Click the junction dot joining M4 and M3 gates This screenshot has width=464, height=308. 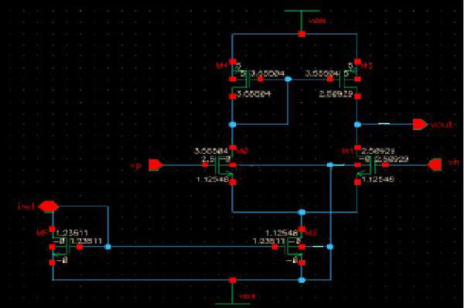288,79
